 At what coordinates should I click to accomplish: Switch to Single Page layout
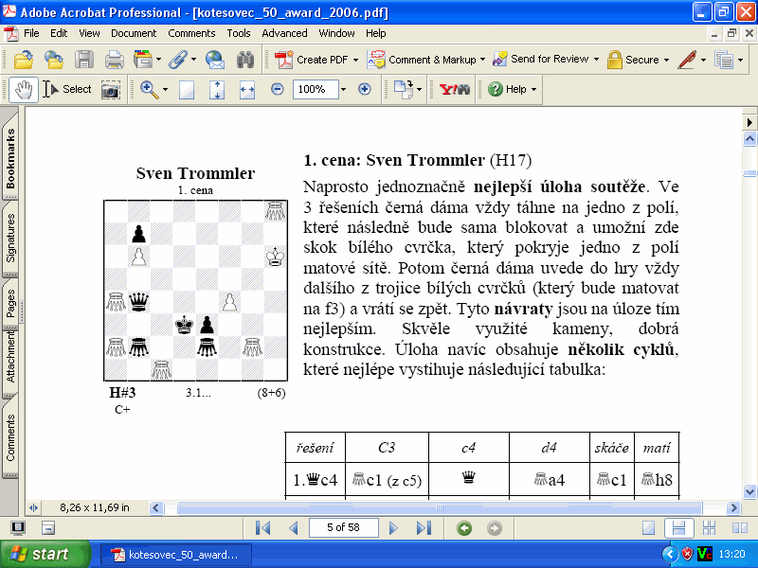tap(648, 528)
